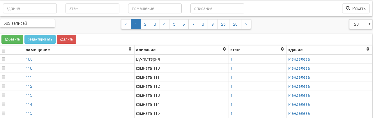Toggle checkbox for комната 115 row

click(x=3, y=113)
